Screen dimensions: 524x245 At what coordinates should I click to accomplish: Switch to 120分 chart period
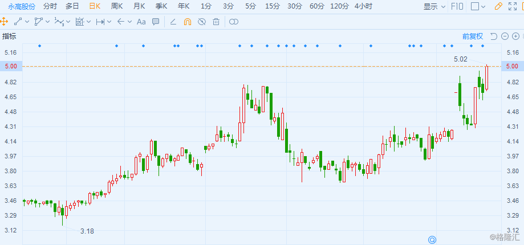coord(339,6)
